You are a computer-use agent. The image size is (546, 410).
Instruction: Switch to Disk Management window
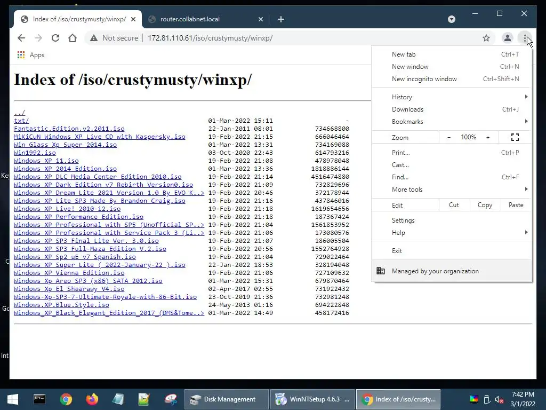pos(226,399)
